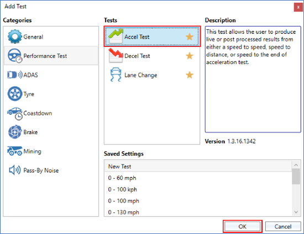
Task: Toggle the Accel Test favourite star
Action: click(190, 36)
